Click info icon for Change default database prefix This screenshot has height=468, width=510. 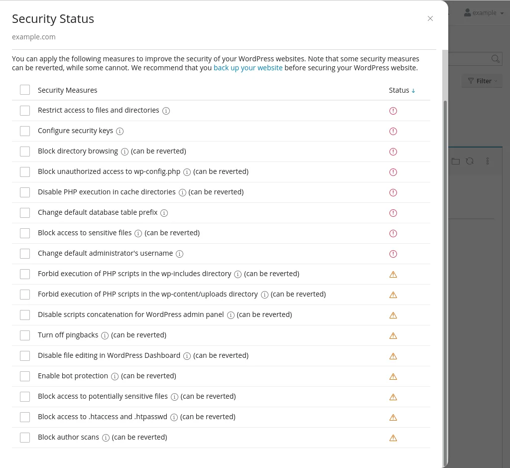(164, 213)
